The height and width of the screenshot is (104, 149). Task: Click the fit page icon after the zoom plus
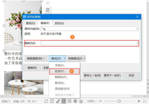click(x=145, y=101)
